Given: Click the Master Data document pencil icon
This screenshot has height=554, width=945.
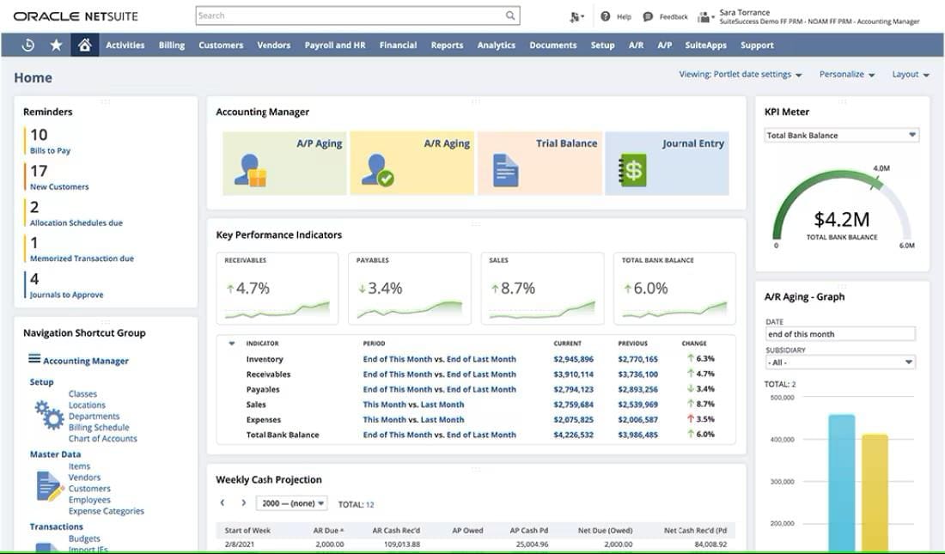Looking at the screenshot, I should point(51,486).
